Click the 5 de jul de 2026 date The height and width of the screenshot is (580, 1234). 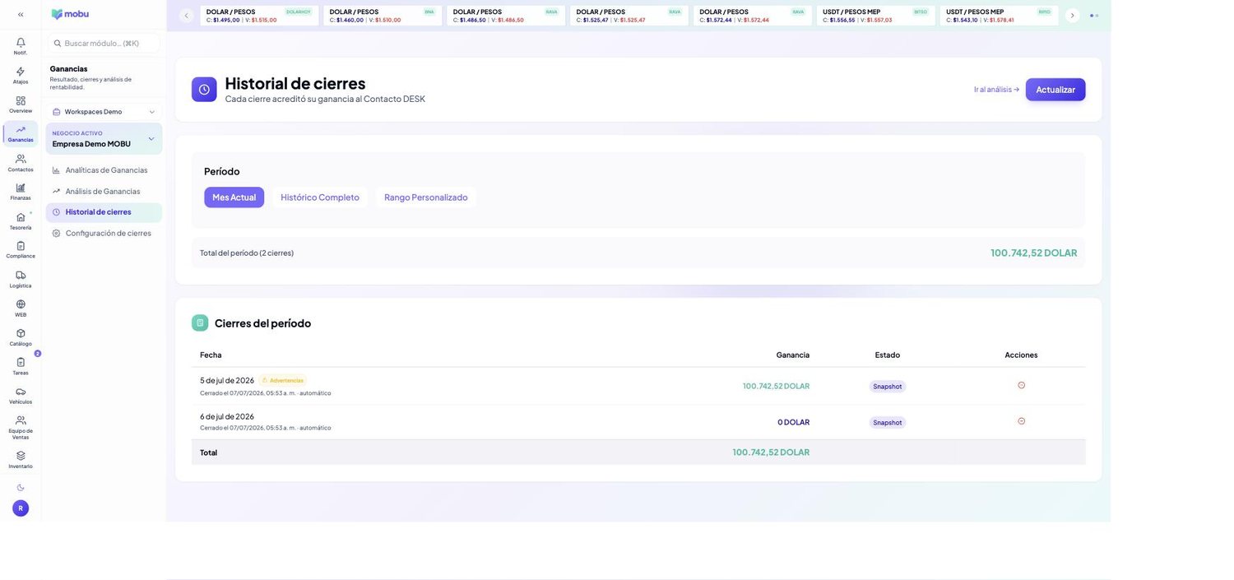pos(227,380)
